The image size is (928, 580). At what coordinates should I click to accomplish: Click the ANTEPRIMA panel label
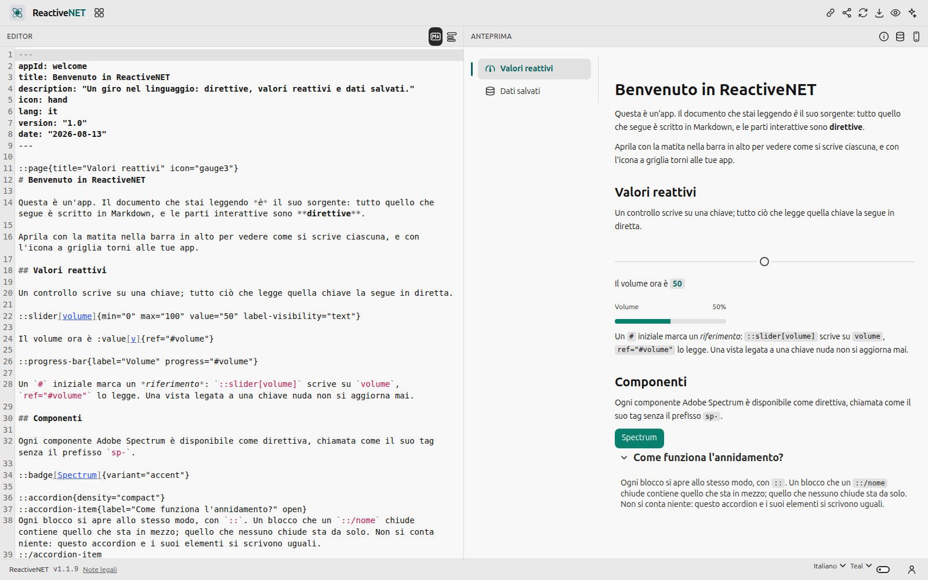tap(491, 37)
